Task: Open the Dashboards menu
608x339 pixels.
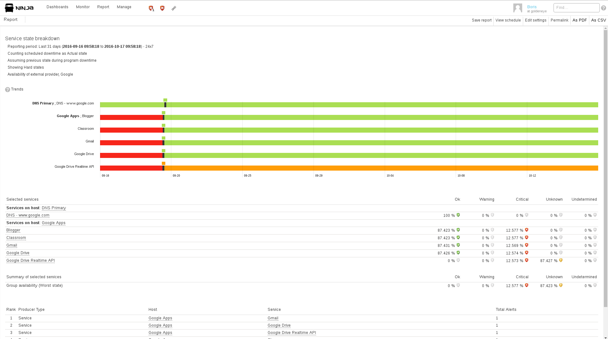Action: pos(57,7)
